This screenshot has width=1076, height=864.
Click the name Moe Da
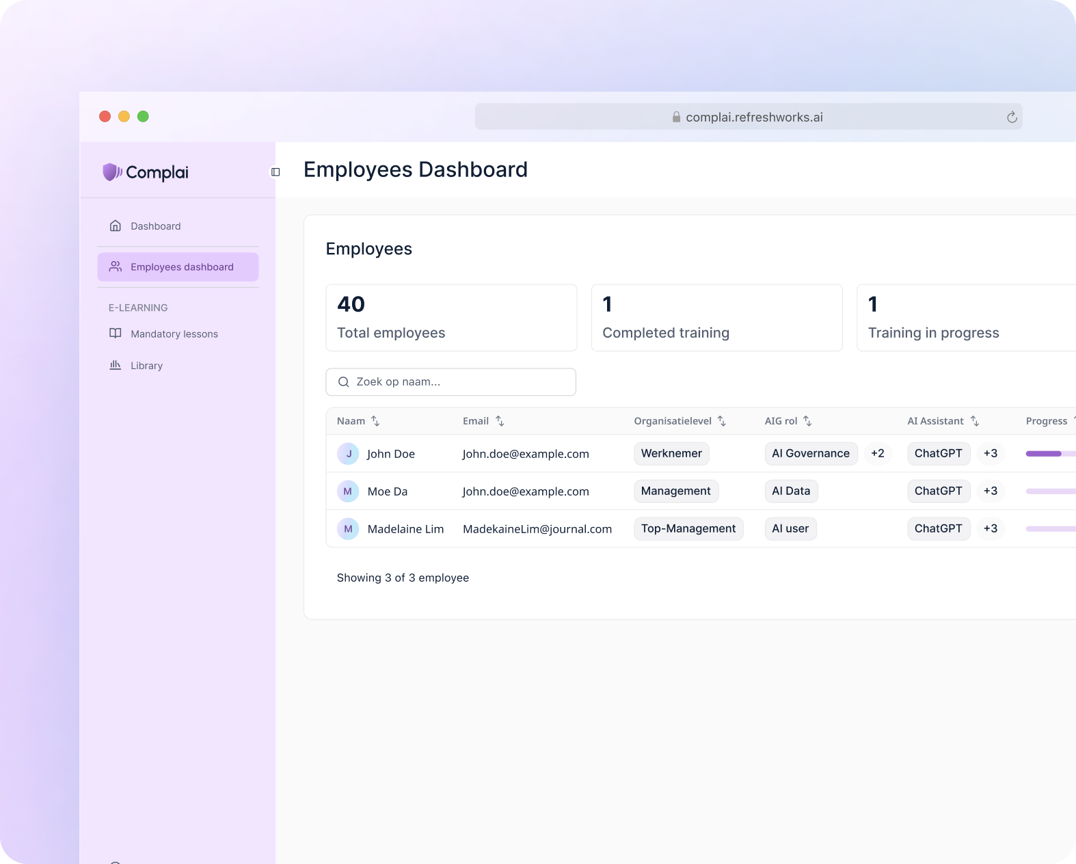point(388,491)
